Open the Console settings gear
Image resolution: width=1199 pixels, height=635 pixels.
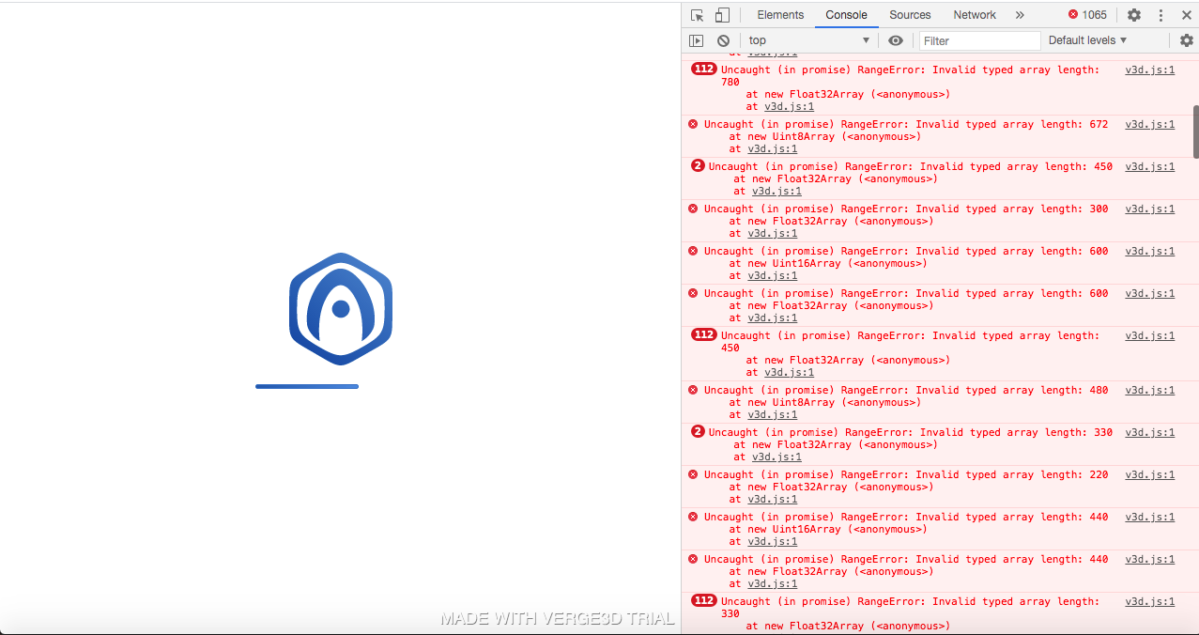coord(1187,40)
